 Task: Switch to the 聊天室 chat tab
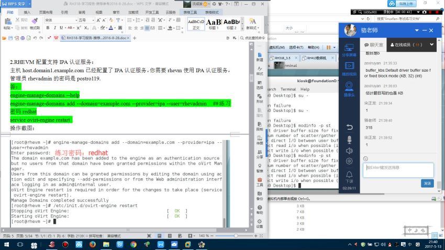(x=373, y=45)
